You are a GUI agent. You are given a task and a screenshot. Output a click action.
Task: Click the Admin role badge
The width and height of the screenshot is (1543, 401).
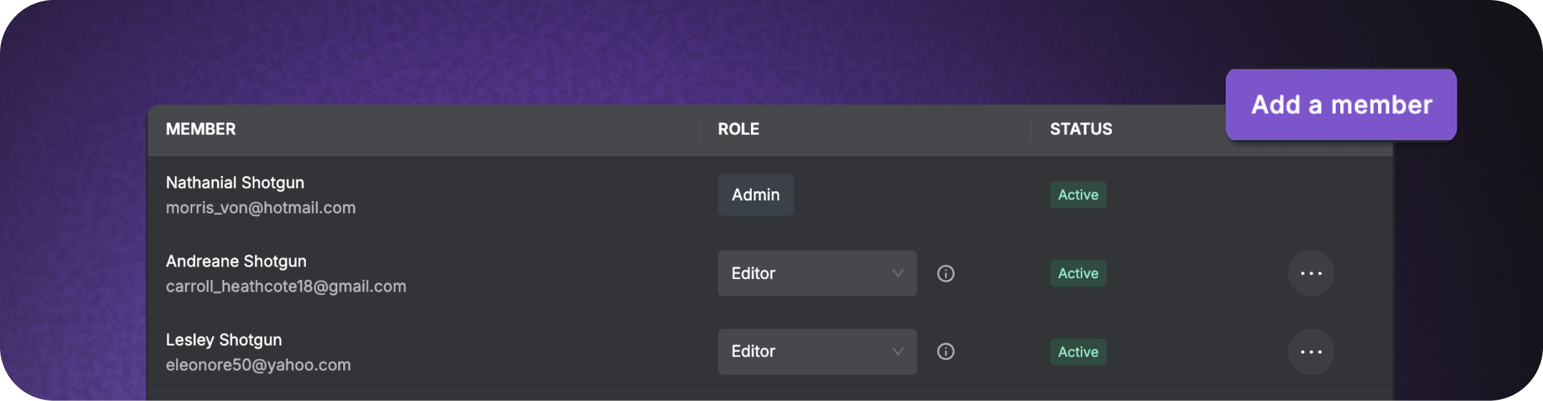point(755,195)
